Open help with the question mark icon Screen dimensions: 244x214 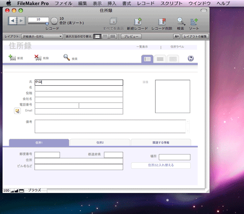coord(191,58)
